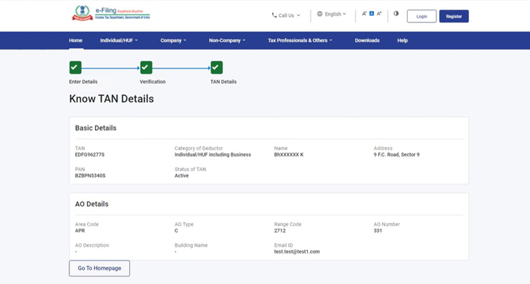The height and width of the screenshot is (284, 530).
Task: Click the Login button
Action: 422,17
